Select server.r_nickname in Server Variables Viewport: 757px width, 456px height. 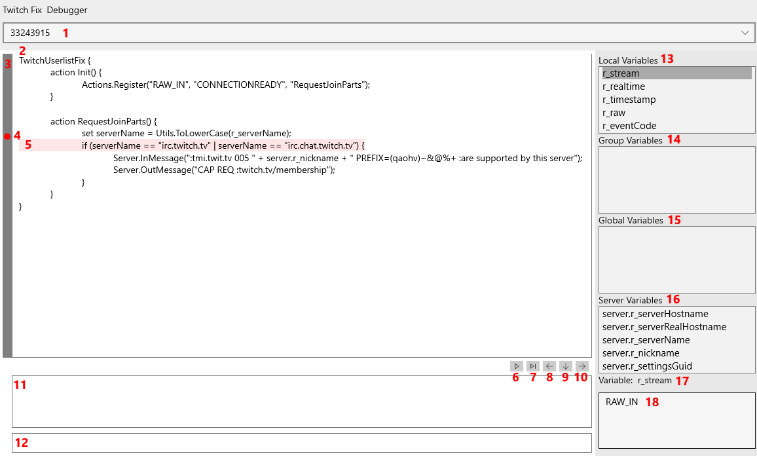tap(655, 352)
